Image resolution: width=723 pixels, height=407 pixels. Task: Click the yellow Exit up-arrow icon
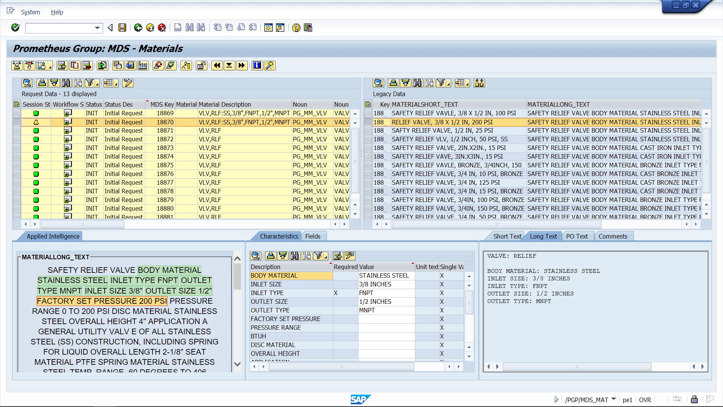150,28
